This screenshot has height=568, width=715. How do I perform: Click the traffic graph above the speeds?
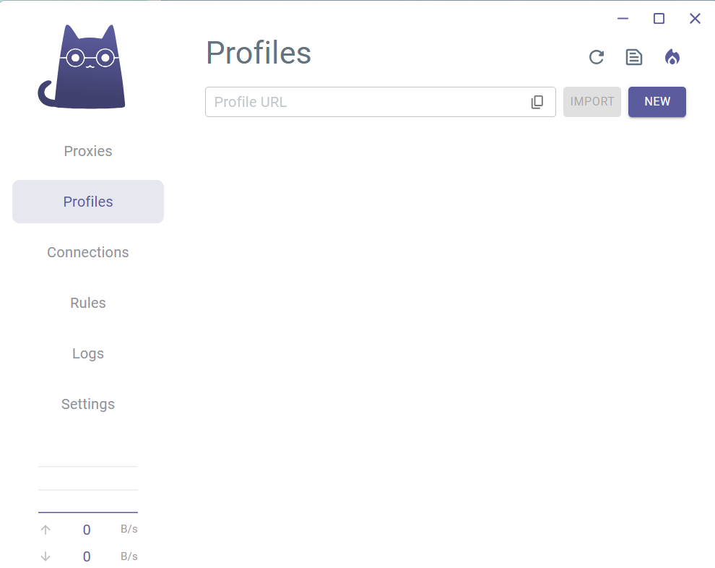pos(88,490)
